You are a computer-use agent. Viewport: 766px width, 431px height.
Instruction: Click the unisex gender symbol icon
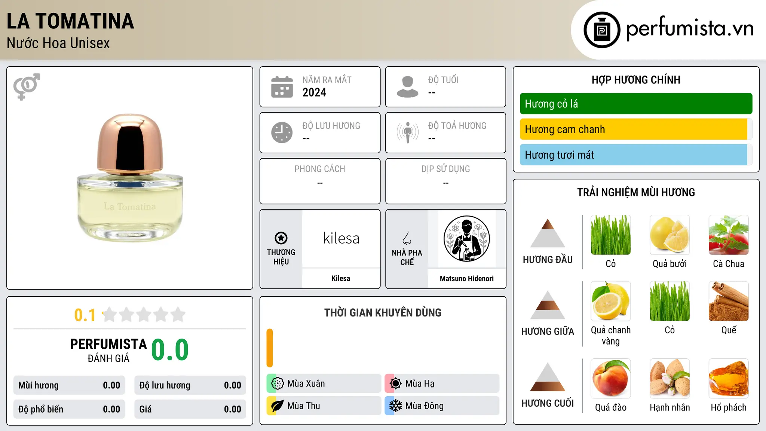[x=27, y=86]
